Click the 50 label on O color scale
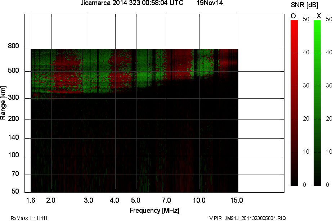332x221 pixels. (306, 19)
